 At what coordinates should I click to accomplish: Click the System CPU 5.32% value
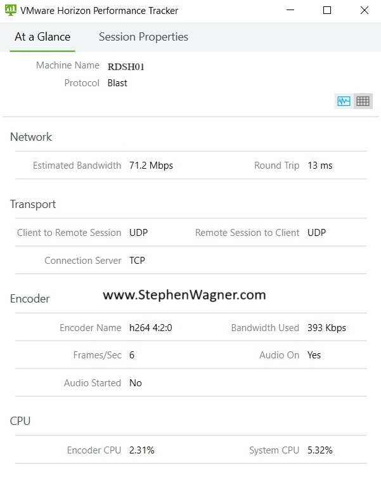[x=320, y=450]
